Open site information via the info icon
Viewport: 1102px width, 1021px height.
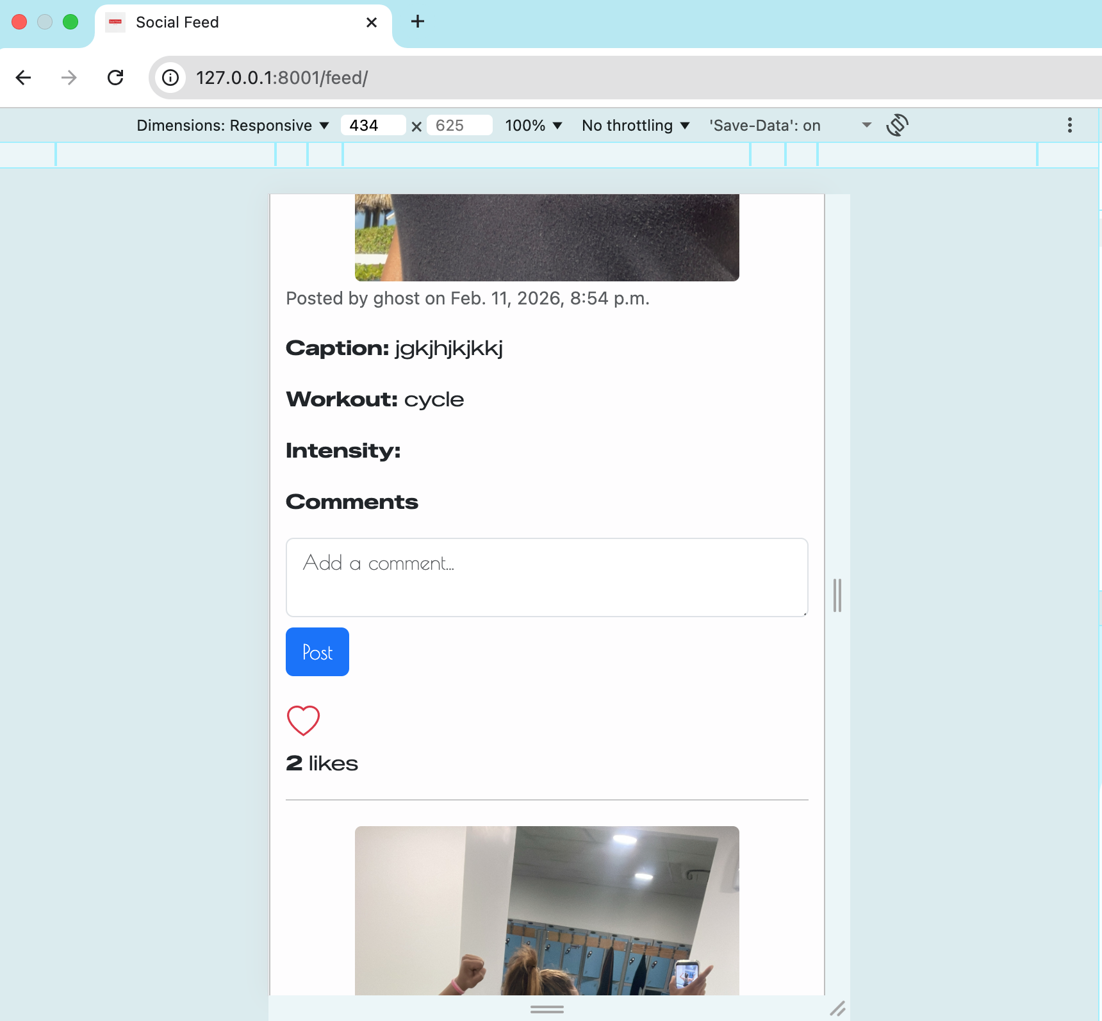[x=170, y=78]
